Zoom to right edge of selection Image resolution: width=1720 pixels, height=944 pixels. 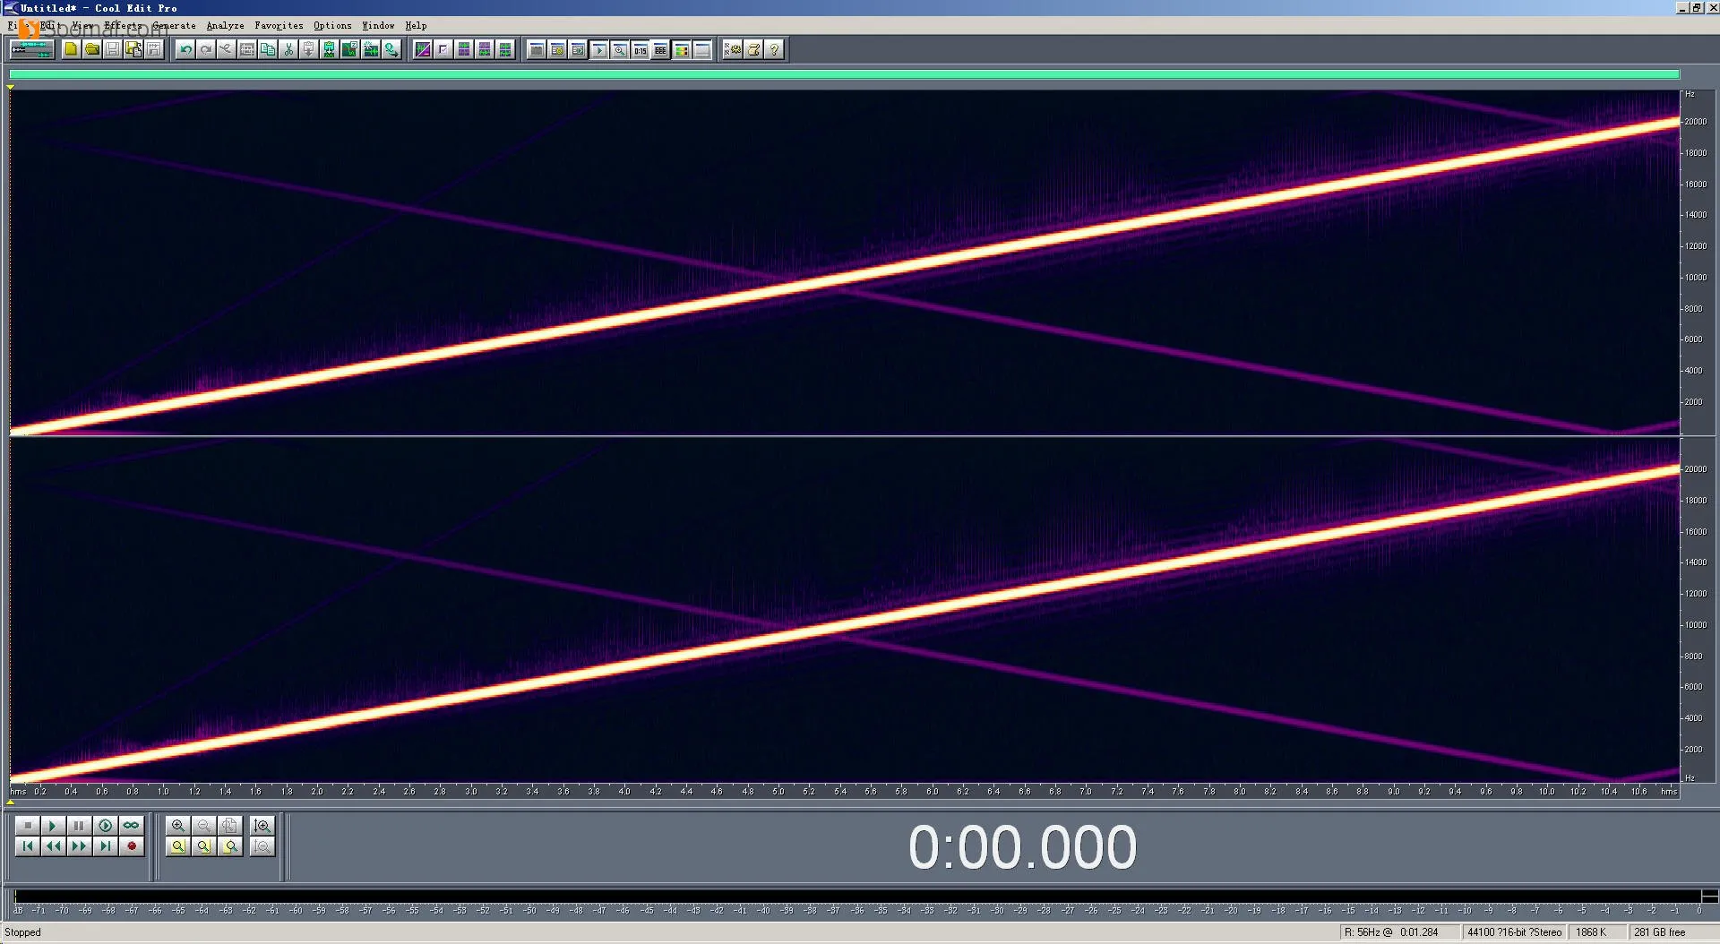pyautogui.click(x=230, y=846)
